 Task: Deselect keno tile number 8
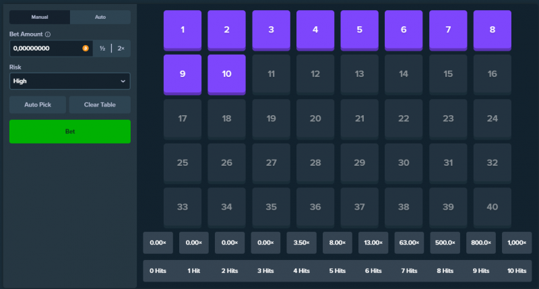point(493,30)
